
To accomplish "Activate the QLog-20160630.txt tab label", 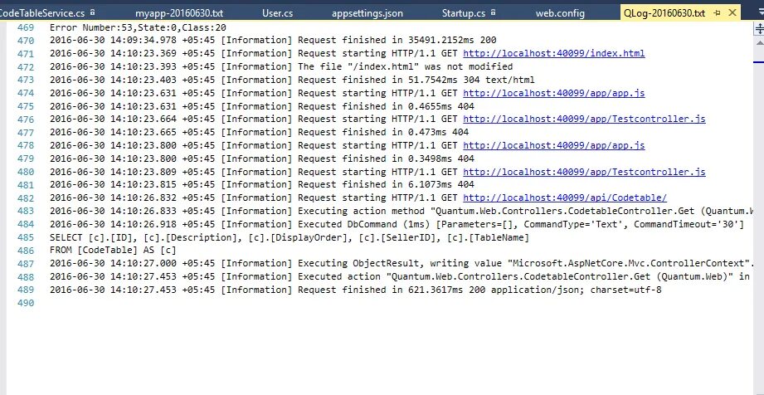I will tap(664, 13).
